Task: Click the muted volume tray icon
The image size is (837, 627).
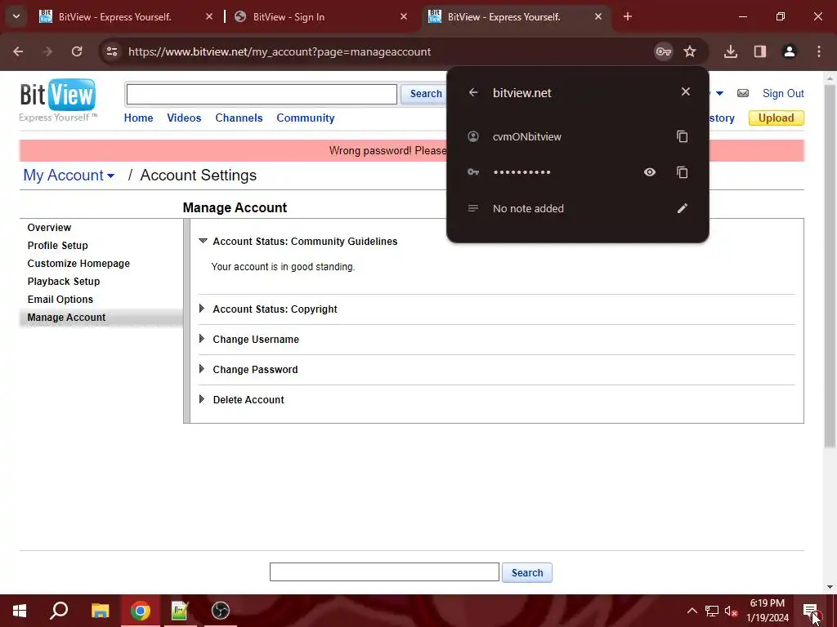Action: tap(731, 611)
